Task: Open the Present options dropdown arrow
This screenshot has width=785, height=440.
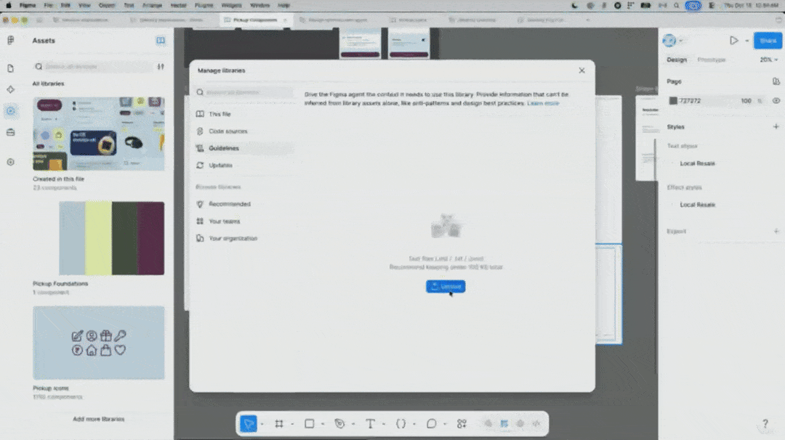Action: click(x=747, y=41)
